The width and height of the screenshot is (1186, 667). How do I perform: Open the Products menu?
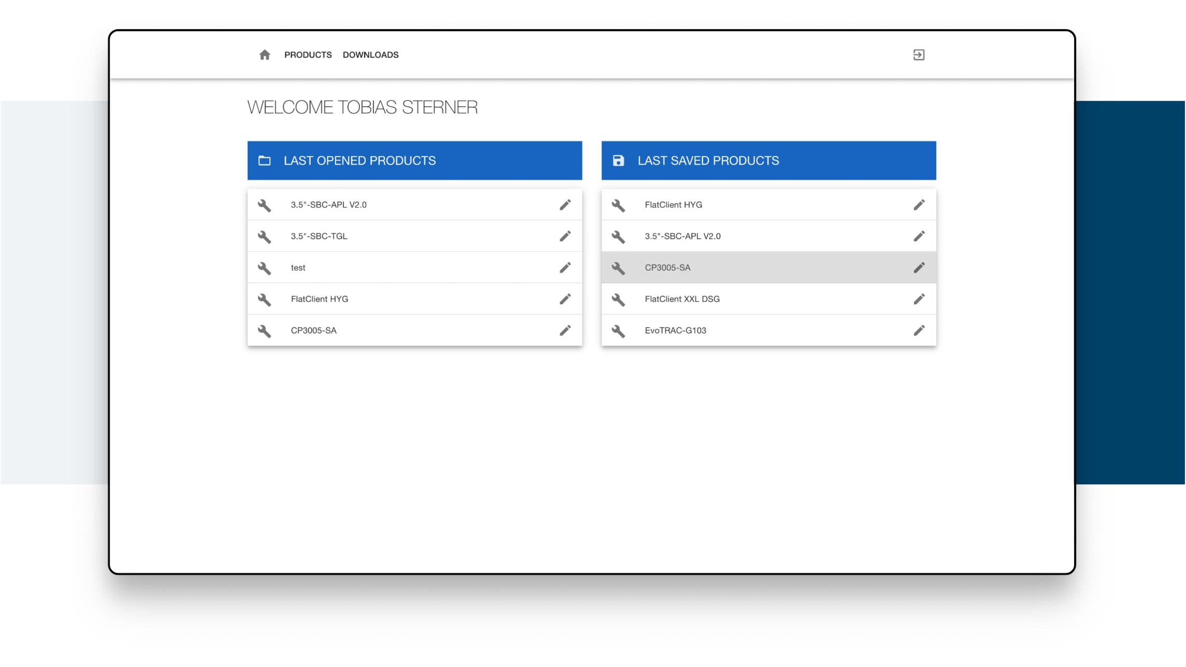pos(308,55)
